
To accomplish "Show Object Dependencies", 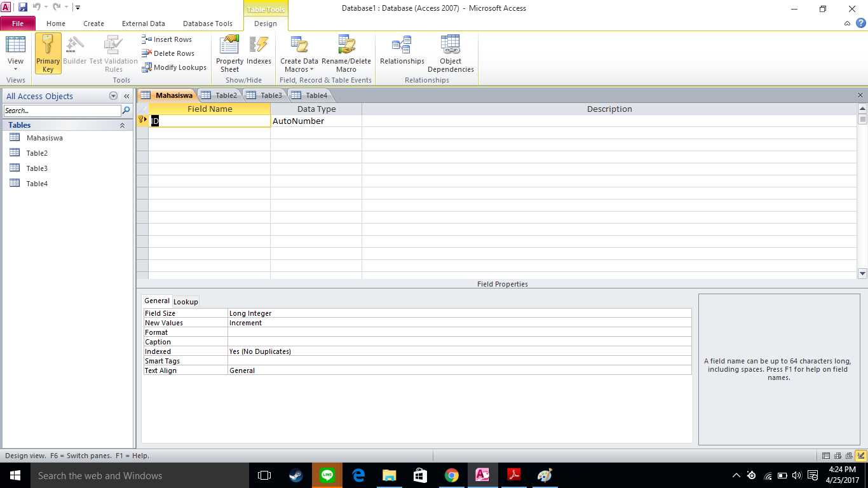I will click(x=451, y=53).
